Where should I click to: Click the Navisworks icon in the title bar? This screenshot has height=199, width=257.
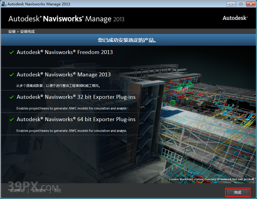click(x=4, y=4)
